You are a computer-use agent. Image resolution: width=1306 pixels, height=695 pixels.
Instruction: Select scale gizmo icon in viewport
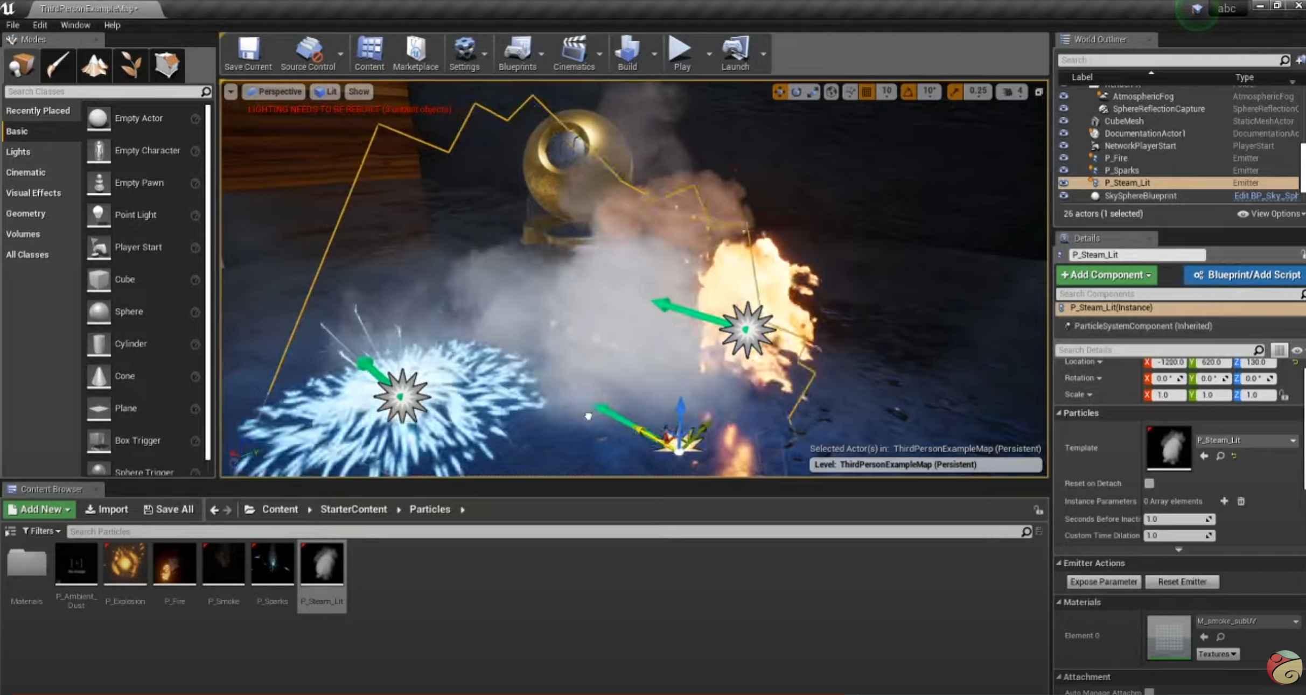(x=813, y=92)
